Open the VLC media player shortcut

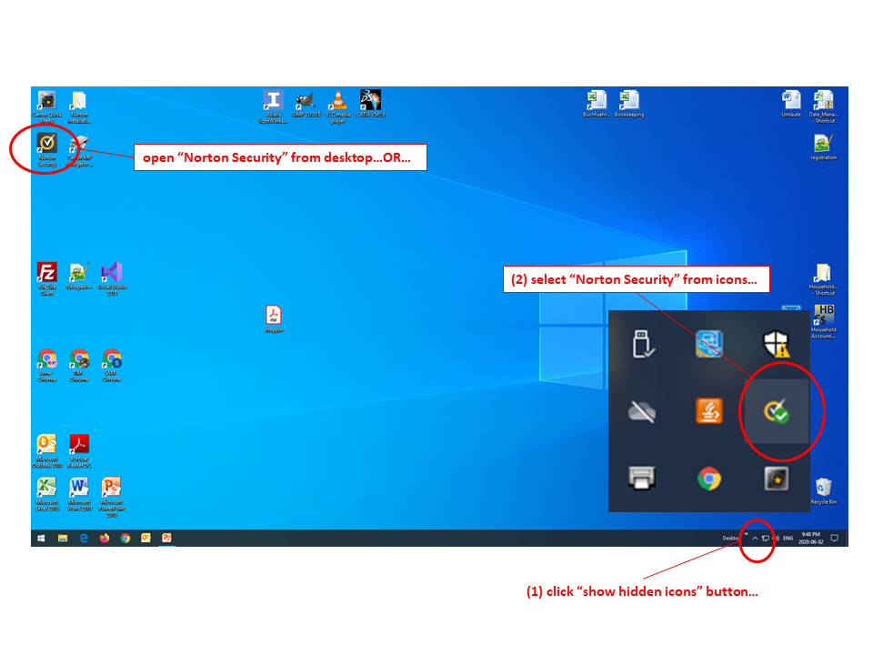pyautogui.click(x=337, y=101)
